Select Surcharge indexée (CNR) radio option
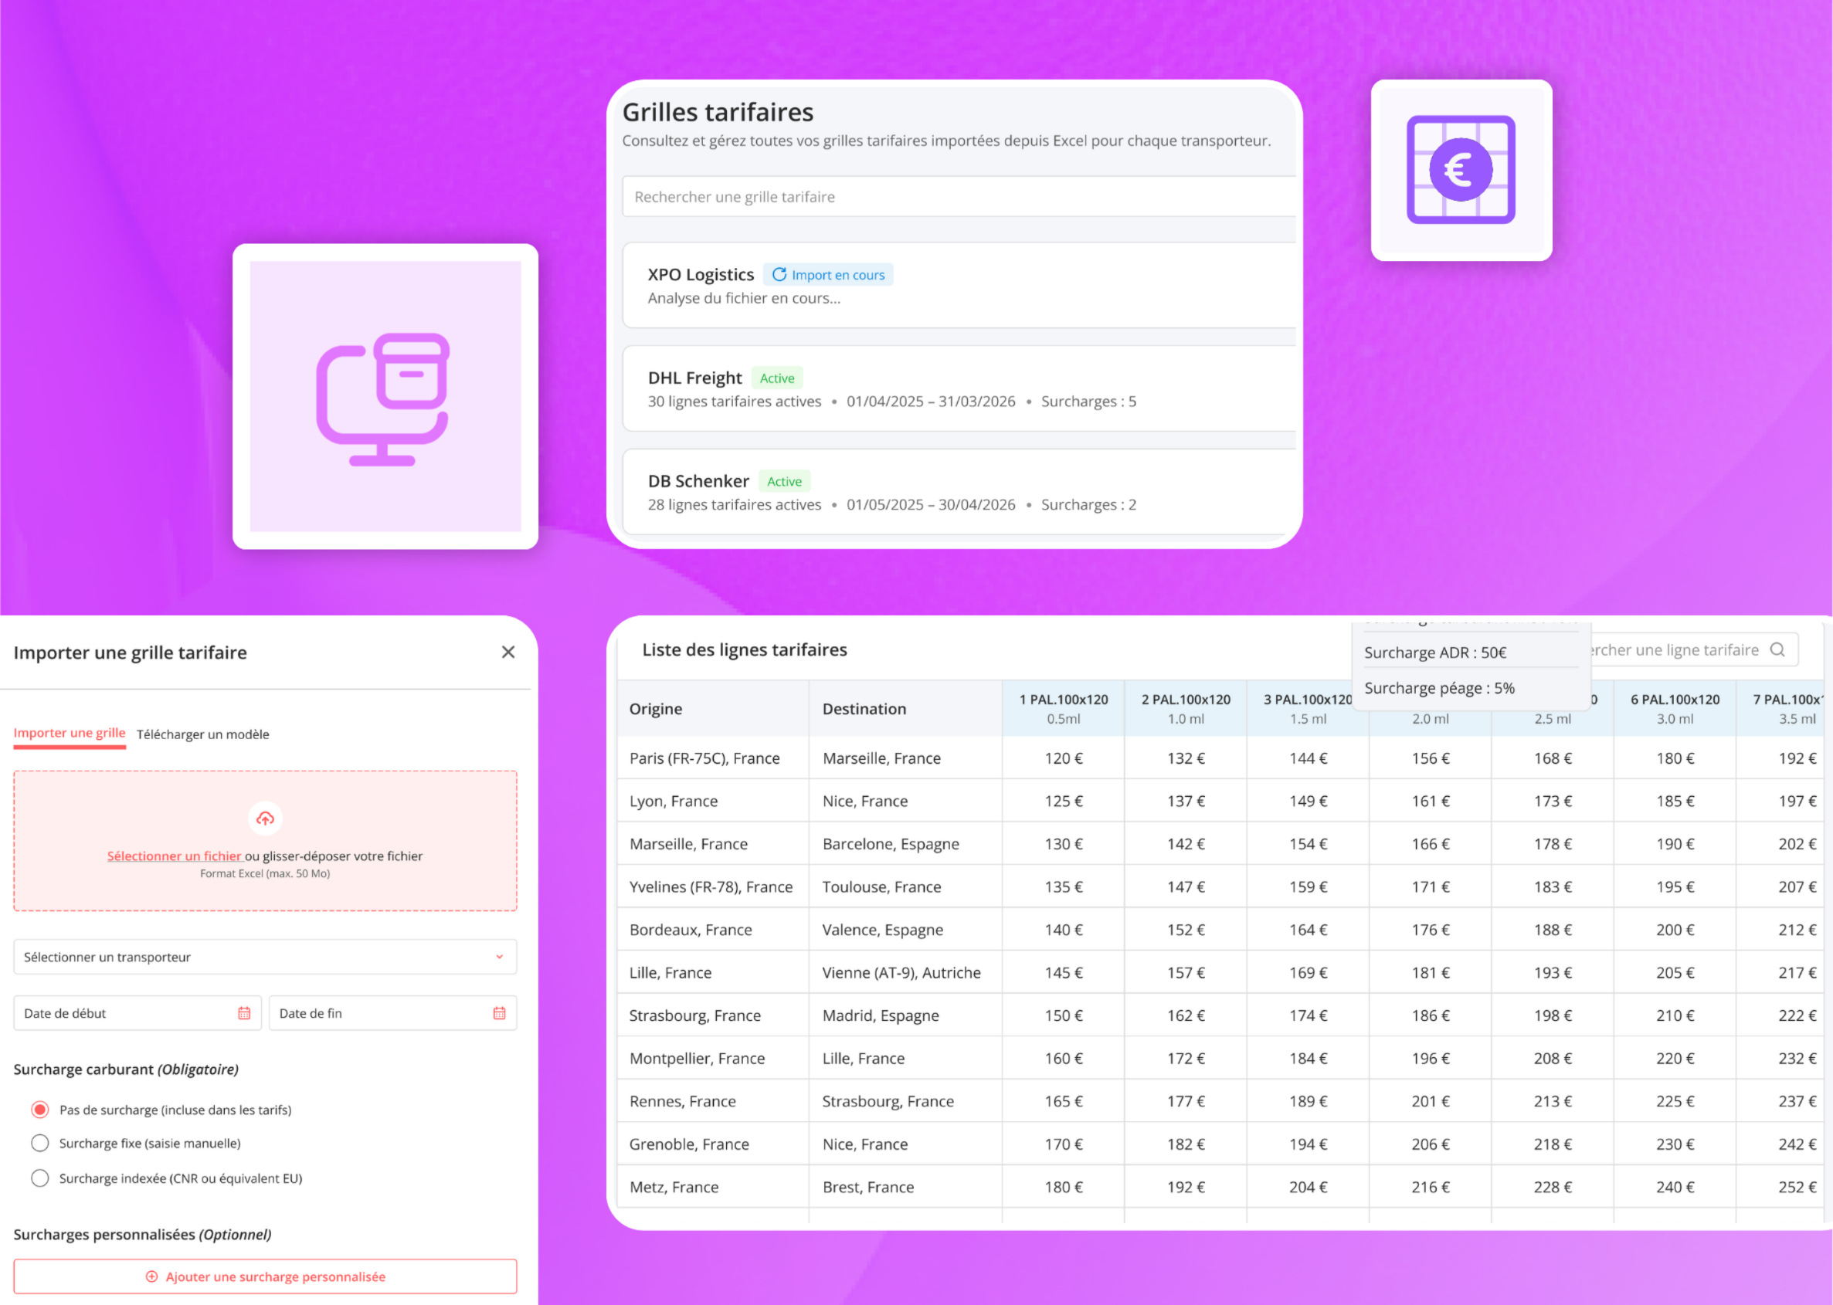Screen dimensions: 1833x1305 [39, 1178]
